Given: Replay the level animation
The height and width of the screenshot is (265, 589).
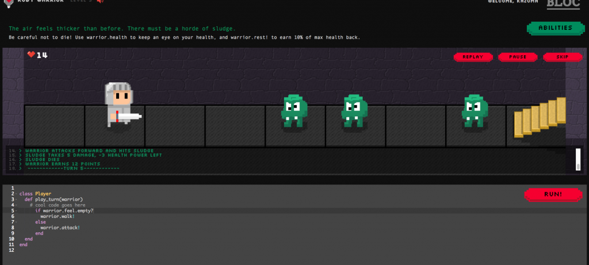Looking at the screenshot, I should (x=473, y=57).
